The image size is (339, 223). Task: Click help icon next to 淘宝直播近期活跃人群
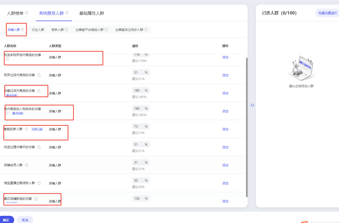click(39, 183)
